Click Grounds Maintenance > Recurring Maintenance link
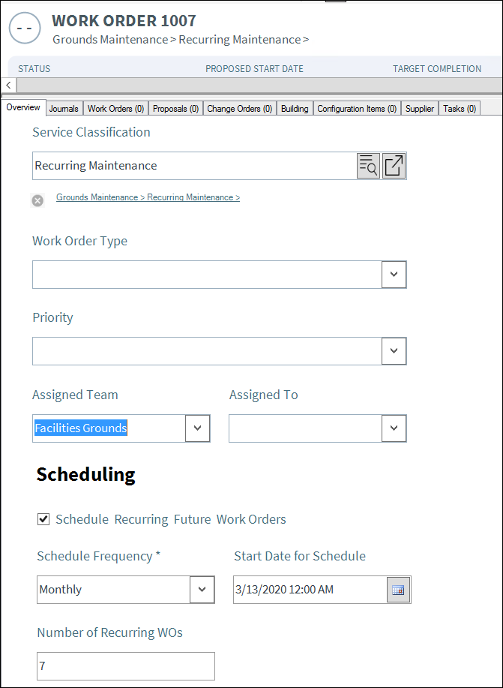This screenshot has height=688, width=503. (148, 197)
